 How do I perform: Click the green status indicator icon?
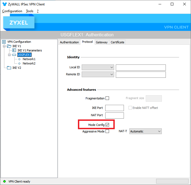[x=4, y=181]
